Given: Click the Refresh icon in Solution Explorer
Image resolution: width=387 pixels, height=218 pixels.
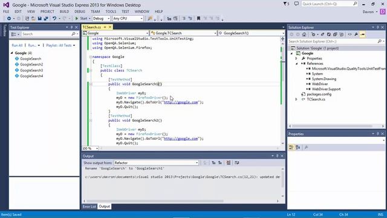Looking at the screenshot, I should pos(329,35).
